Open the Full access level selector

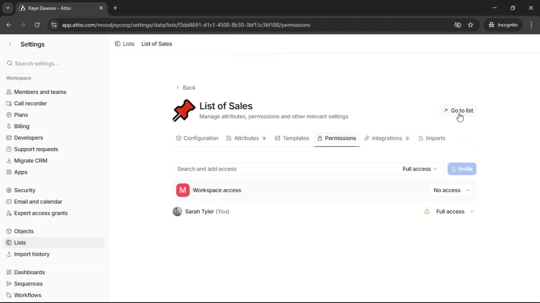pyautogui.click(x=420, y=169)
